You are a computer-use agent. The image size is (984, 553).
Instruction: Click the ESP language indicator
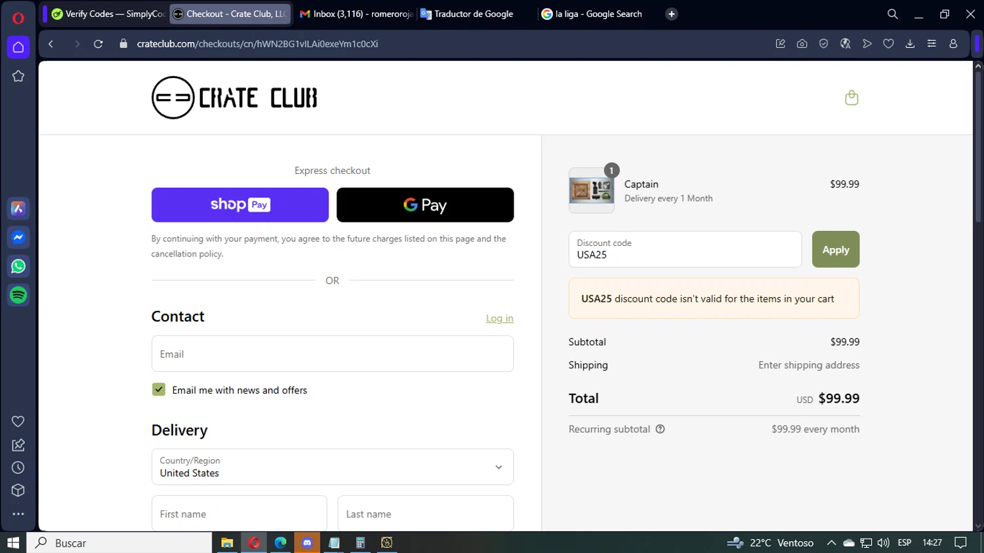coord(905,543)
